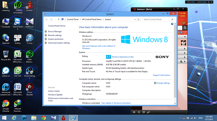
Task: Open Microsoft Office Excel desktop shortcut
Action: pos(18,57)
